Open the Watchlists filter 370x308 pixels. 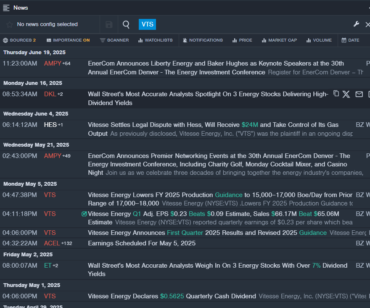[x=155, y=40]
